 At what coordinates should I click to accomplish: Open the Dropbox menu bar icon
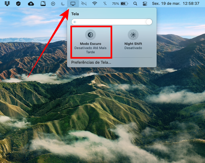(7, 3)
